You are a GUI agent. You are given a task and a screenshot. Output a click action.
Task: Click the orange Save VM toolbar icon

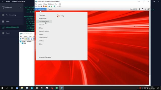pyautogui.click(x=46, y=6)
